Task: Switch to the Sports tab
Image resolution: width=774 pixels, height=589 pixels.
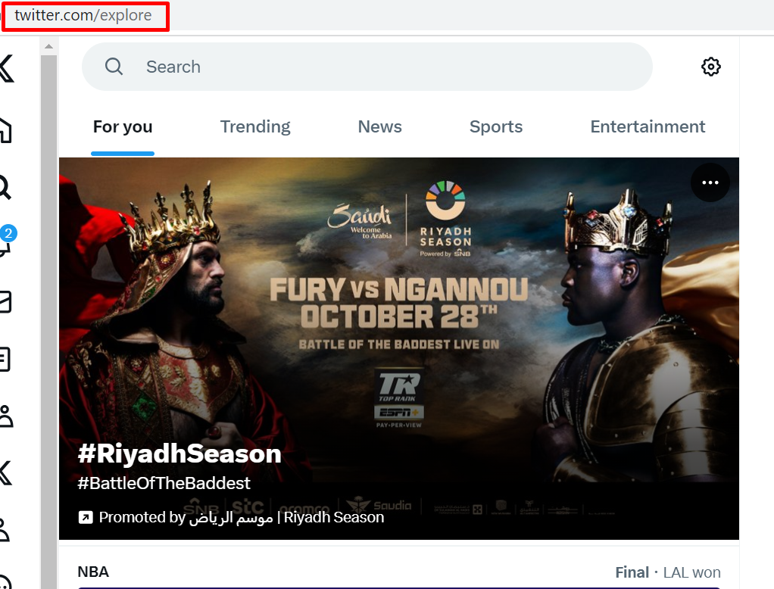Action: [495, 126]
